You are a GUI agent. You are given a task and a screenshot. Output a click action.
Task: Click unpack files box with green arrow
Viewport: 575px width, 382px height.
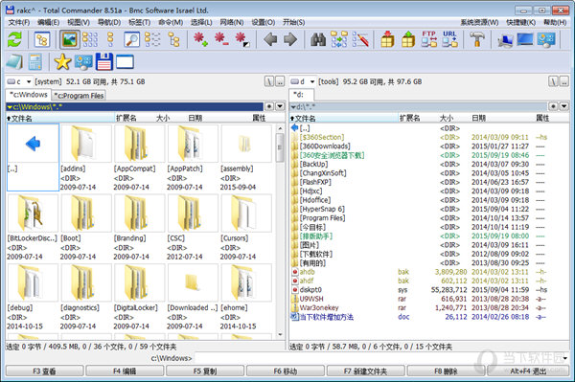pyautogui.click(x=408, y=39)
